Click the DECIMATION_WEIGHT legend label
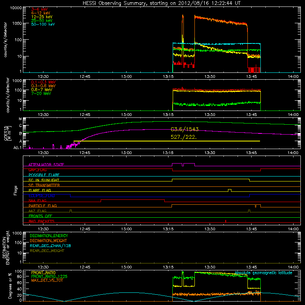The width and height of the screenshot is (305, 305). [48, 241]
